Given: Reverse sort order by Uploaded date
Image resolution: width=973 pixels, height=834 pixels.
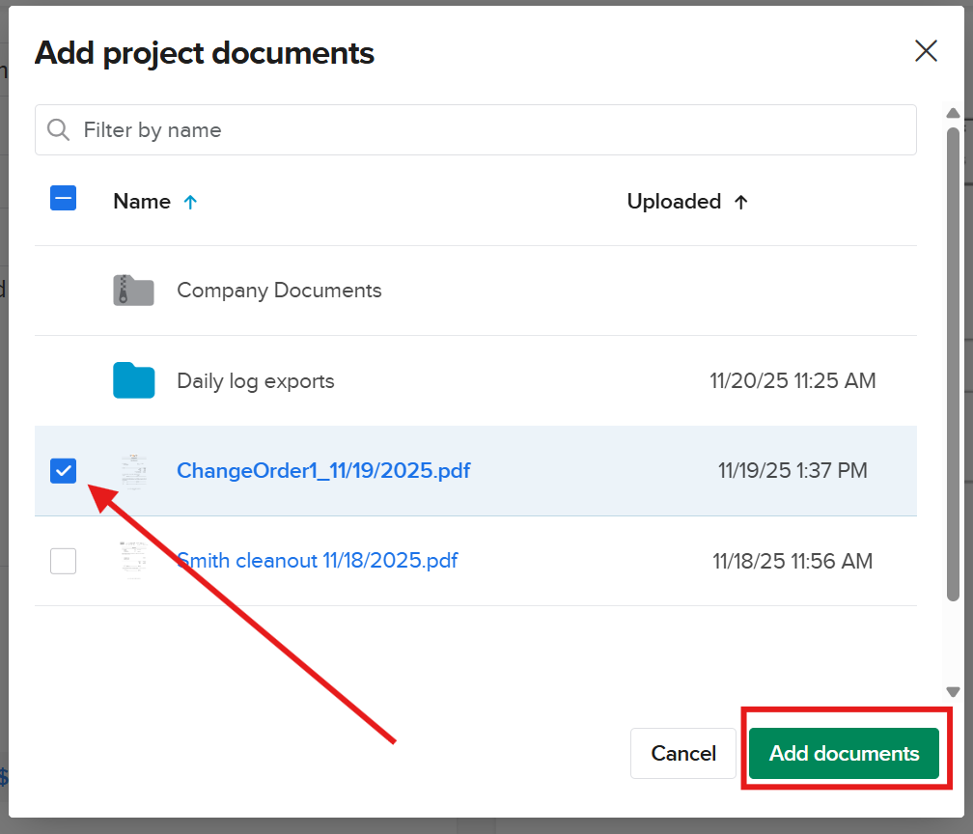Looking at the screenshot, I should pos(741,202).
